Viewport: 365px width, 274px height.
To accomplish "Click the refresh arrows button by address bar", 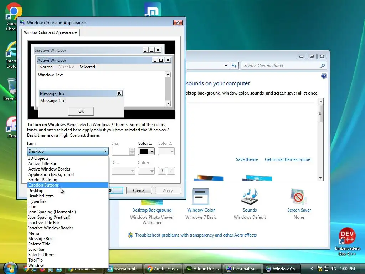I will tap(234, 66).
